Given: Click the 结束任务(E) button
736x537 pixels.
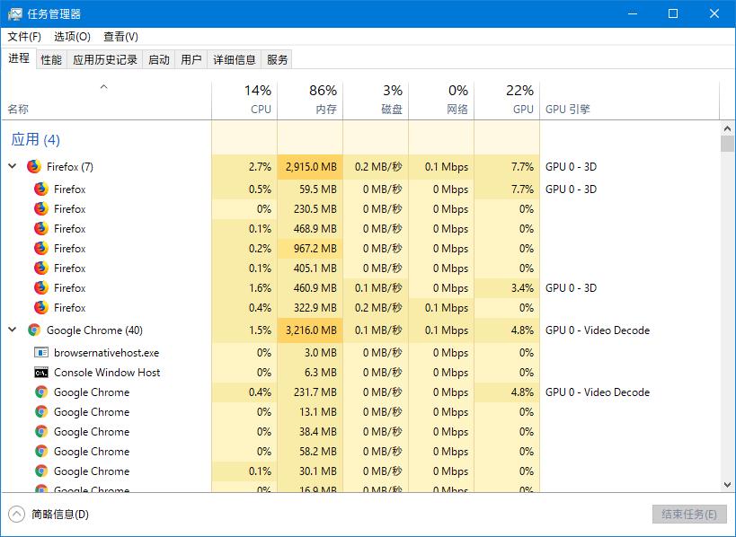Looking at the screenshot, I should click(x=688, y=515).
